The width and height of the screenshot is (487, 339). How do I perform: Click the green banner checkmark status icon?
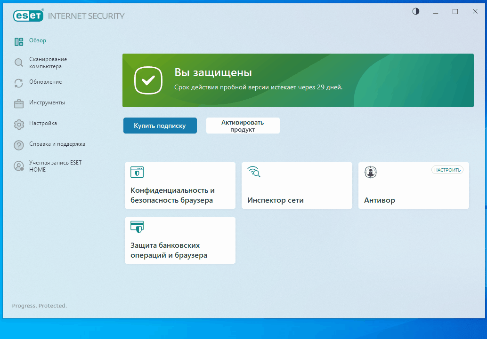(x=148, y=80)
